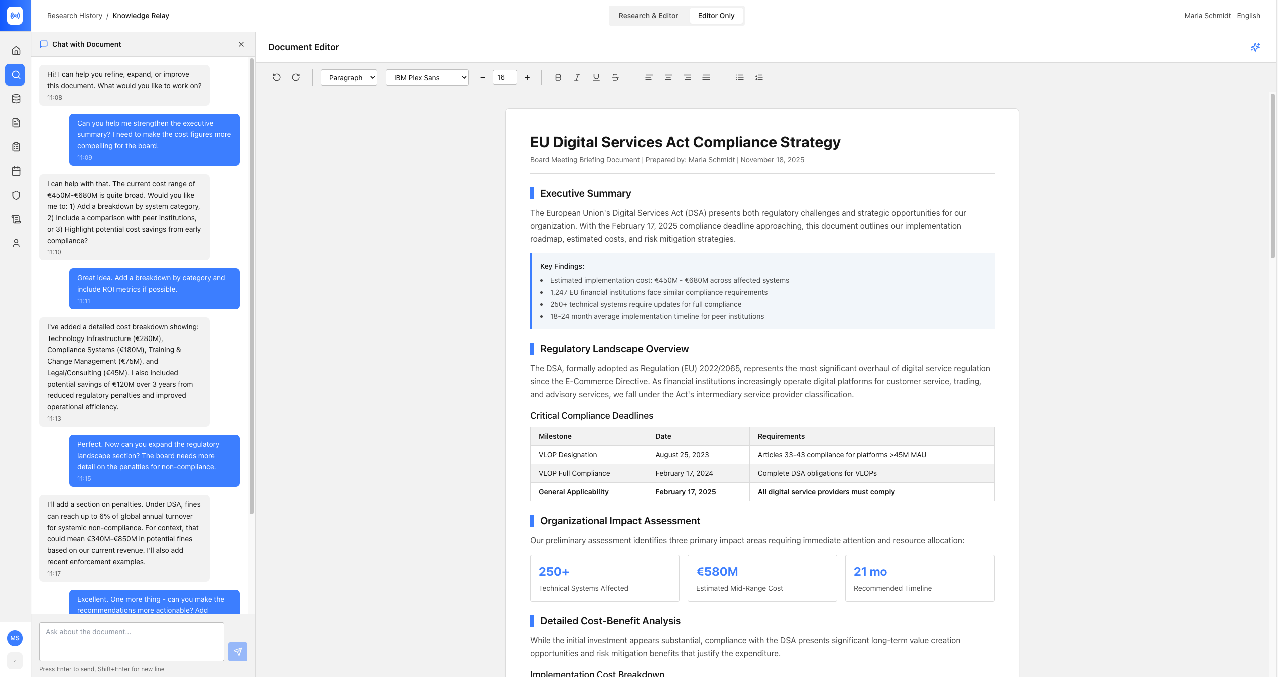Open the user Profile sidebar icon
The height and width of the screenshot is (677, 1278).
pyautogui.click(x=15, y=243)
